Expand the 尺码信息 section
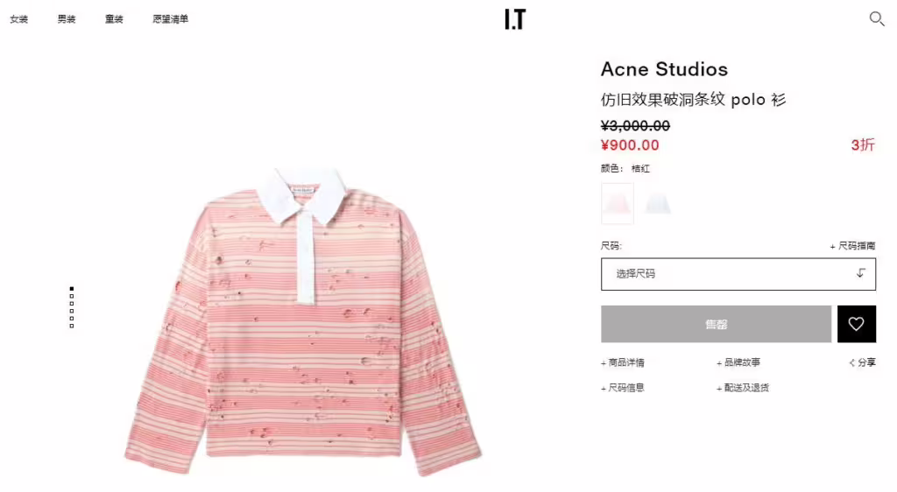This screenshot has width=897, height=492. click(x=623, y=388)
